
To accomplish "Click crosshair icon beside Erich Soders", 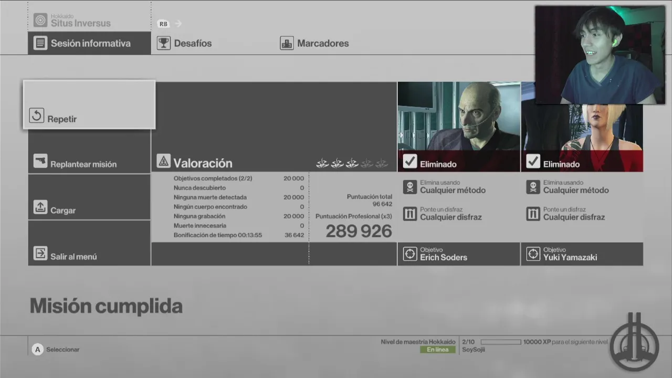I will (x=410, y=254).
